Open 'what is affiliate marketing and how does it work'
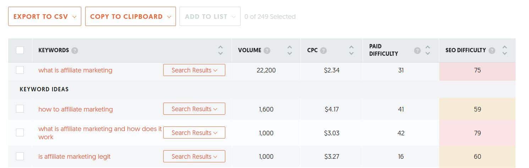Screen dimensions: 529x168 100,133
